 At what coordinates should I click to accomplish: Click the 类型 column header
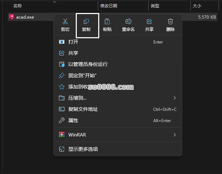click(x=155, y=6)
